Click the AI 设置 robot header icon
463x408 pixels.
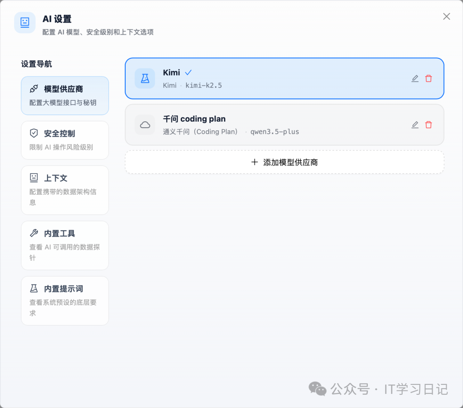tap(25, 22)
